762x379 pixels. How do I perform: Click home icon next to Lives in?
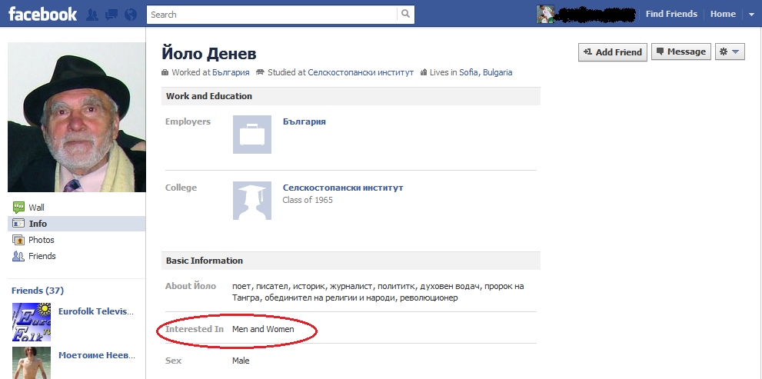[x=424, y=72]
